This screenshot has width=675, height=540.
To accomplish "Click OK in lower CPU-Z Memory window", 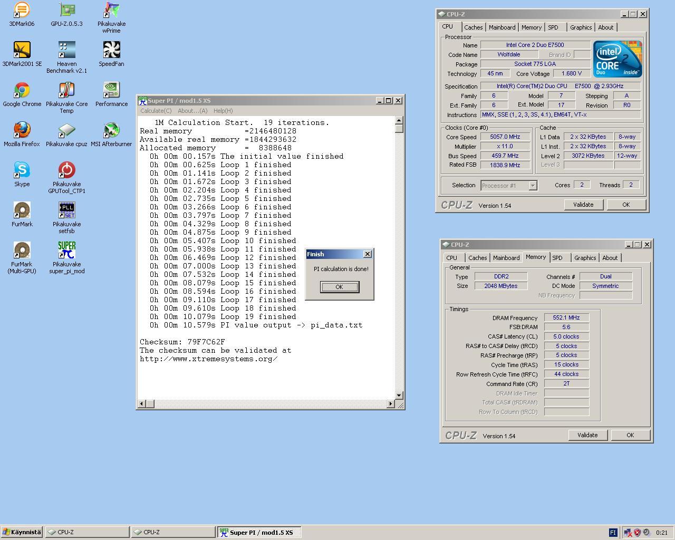I will pos(630,435).
